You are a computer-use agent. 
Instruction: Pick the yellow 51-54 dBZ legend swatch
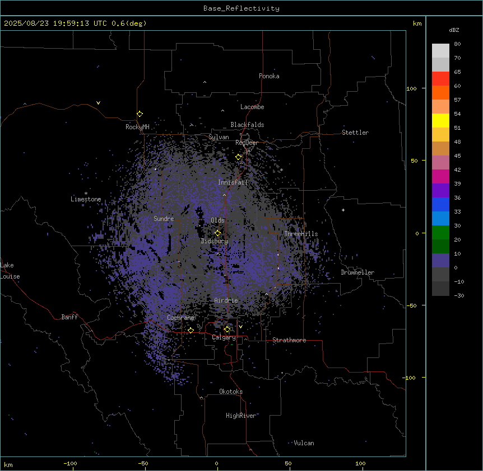click(x=440, y=120)
